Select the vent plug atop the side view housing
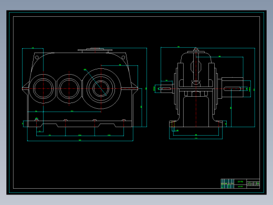The image size is (273, 205). click(196, 49)
